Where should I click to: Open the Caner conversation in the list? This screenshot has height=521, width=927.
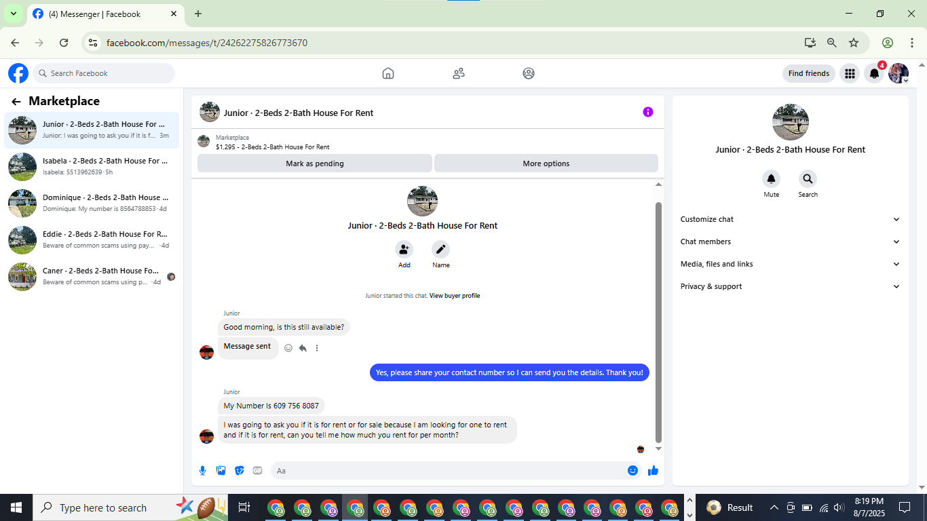click(92, 276)
